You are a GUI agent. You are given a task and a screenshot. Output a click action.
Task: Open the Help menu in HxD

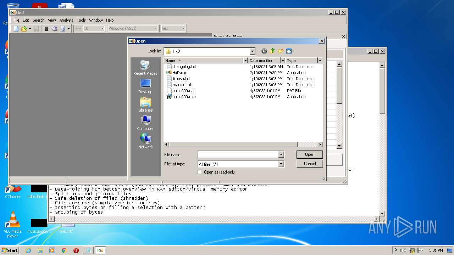tap(110, 20)
